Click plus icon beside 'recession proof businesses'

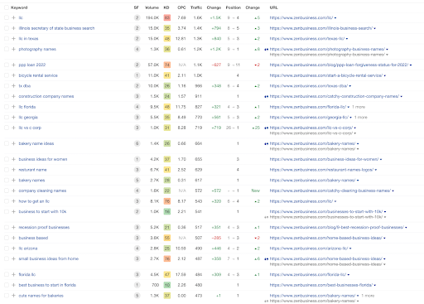pyautogui.click(x=13, y=228)
